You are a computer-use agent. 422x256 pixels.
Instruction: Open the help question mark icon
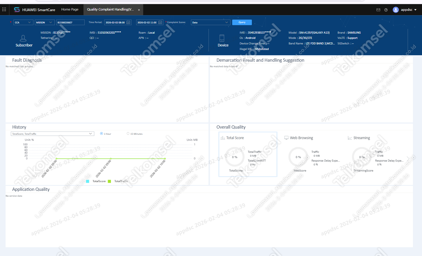386,10
